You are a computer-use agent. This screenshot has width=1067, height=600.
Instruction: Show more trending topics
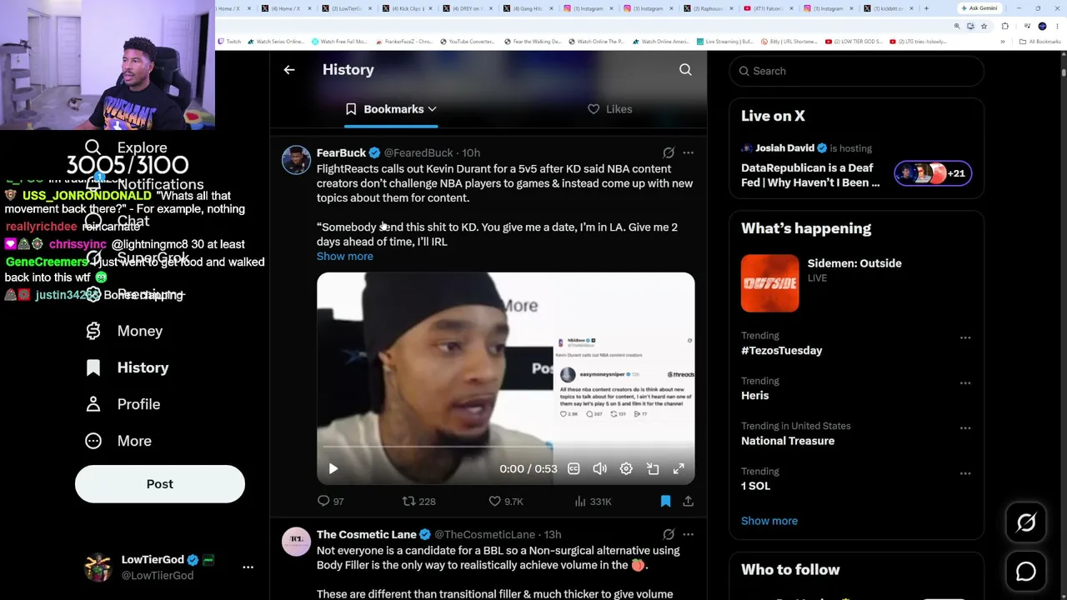[769, 521]
